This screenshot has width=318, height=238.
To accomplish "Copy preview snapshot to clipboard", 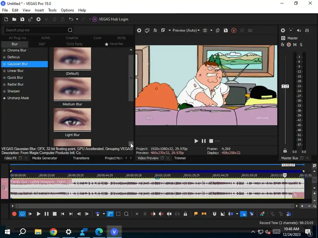I will point(218,30).
